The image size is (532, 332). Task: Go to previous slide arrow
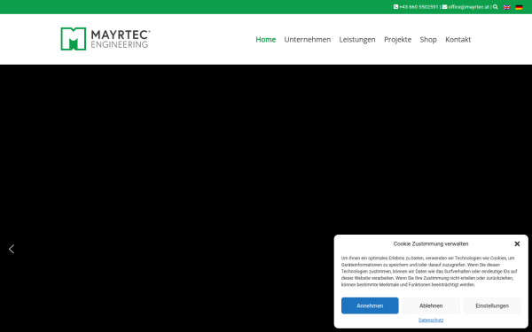12,249
